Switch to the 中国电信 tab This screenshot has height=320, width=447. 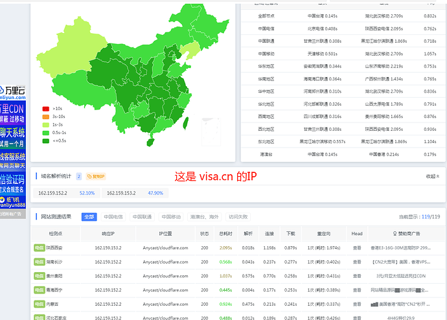point(113,218)
